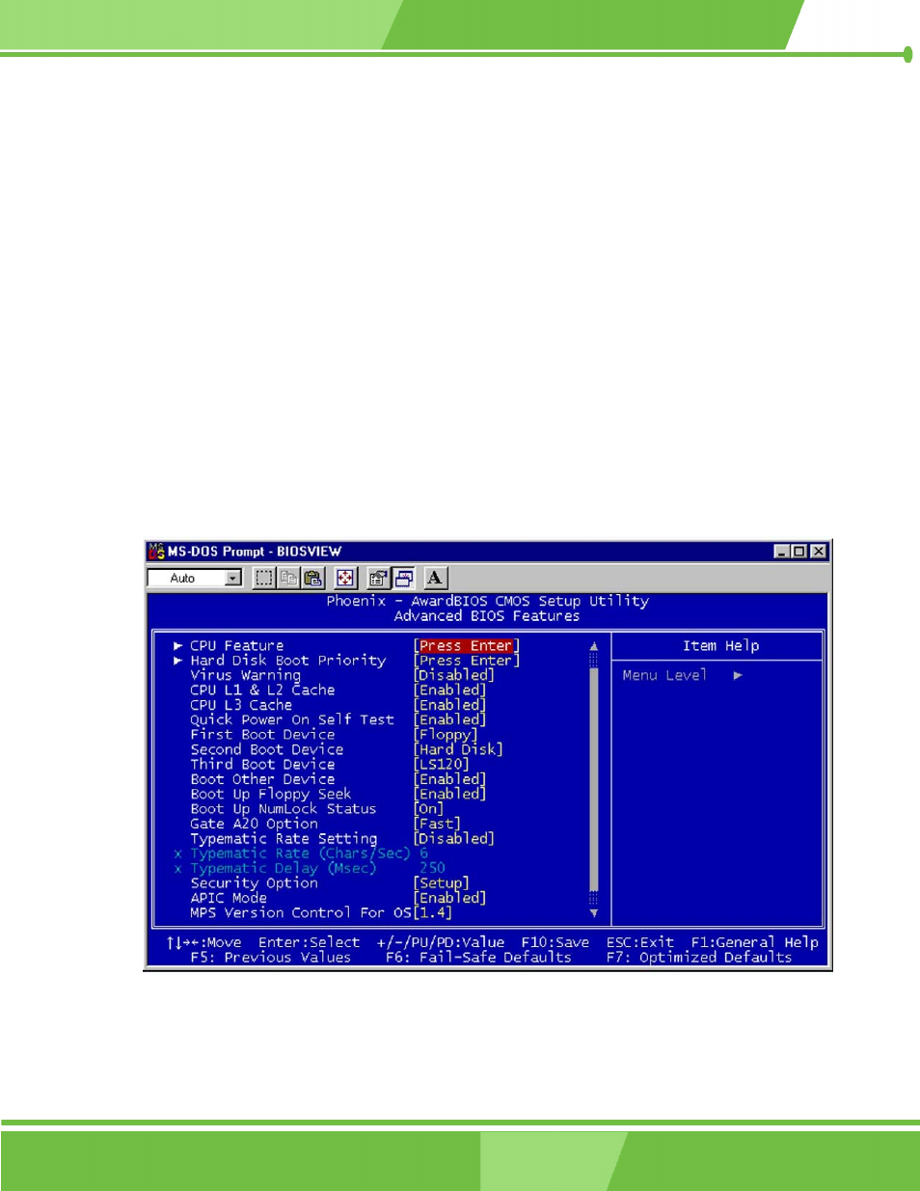
Task: Toggle the Background toolbar icon
Action: tap(403, 578)
